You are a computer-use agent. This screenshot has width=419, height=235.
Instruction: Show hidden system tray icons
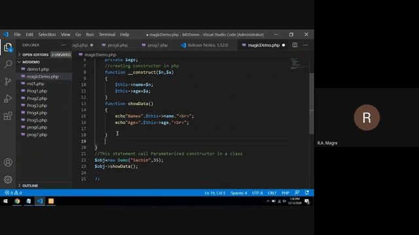[268, 201]
